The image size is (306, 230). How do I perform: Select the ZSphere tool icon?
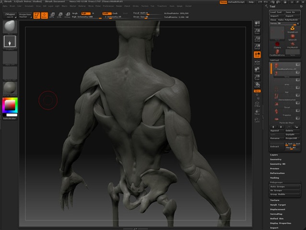tap(277, 45)
